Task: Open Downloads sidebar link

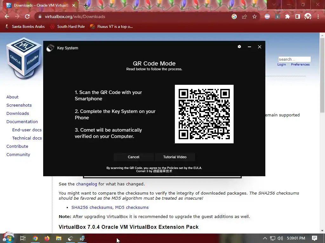Action: click(x=18, y=114)
